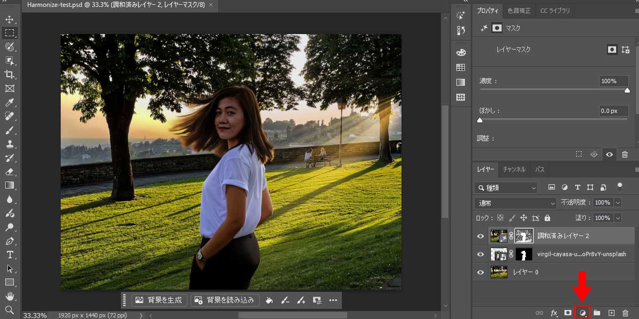Screen dimensions: 639x319
Task: Open the collapsed Patterns panel icon
Action: tap(461, 97)
